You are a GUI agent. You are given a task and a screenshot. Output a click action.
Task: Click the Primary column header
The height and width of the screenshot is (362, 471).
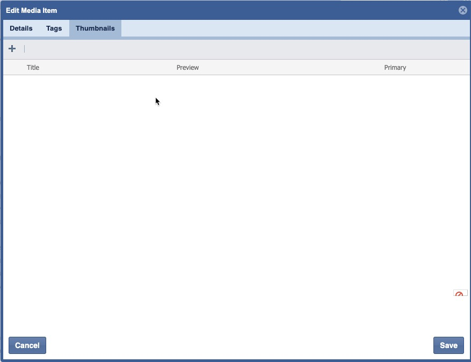pyautogui.click(x=395, y=68)
